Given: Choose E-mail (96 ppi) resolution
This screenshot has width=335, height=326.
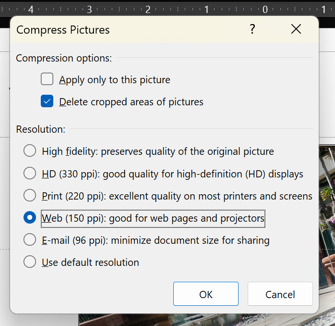Looking at the screenshot, I should [30, 239].
